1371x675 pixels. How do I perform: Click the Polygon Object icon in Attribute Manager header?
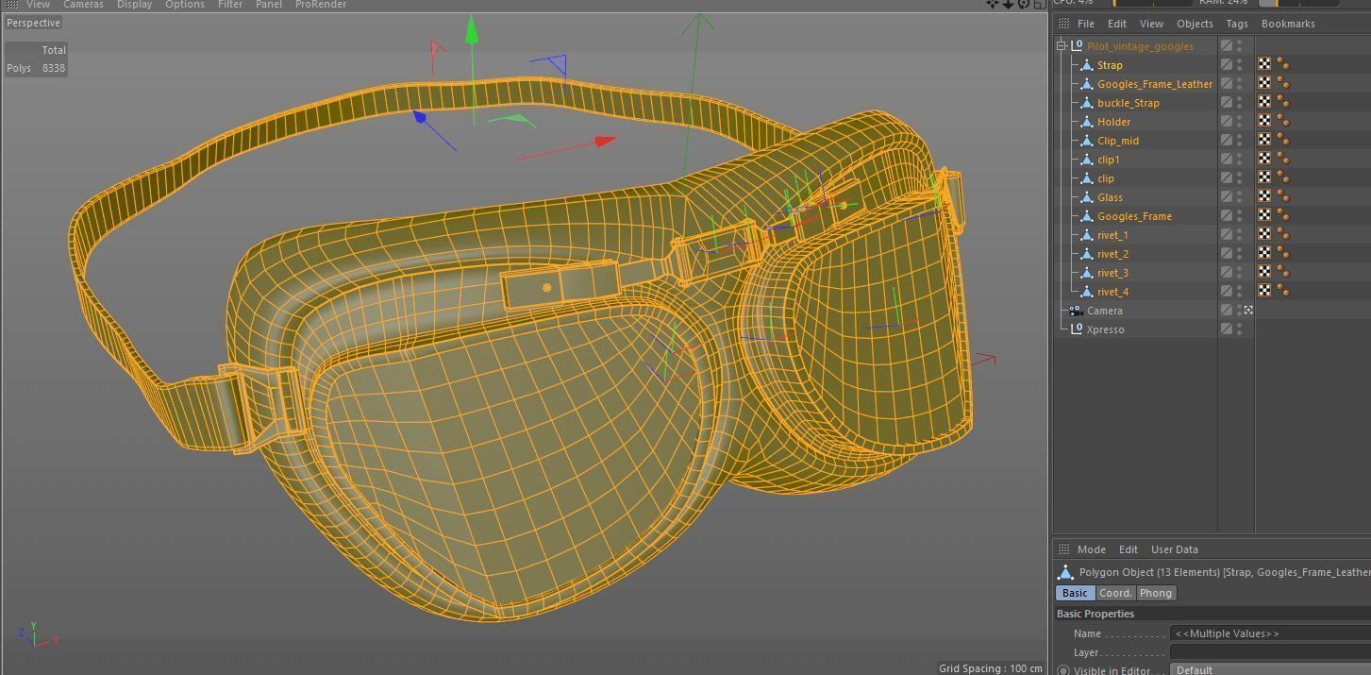coord(1065,572)
